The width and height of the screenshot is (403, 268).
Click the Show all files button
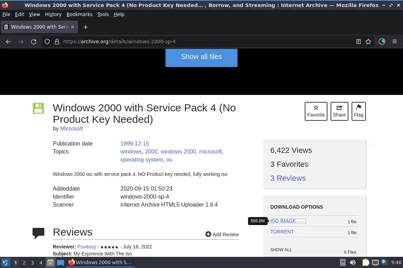coord(201,57)
